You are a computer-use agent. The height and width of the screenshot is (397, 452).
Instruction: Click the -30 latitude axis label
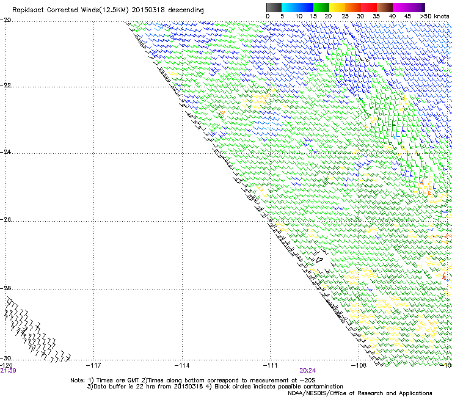[x=5, y=359]
